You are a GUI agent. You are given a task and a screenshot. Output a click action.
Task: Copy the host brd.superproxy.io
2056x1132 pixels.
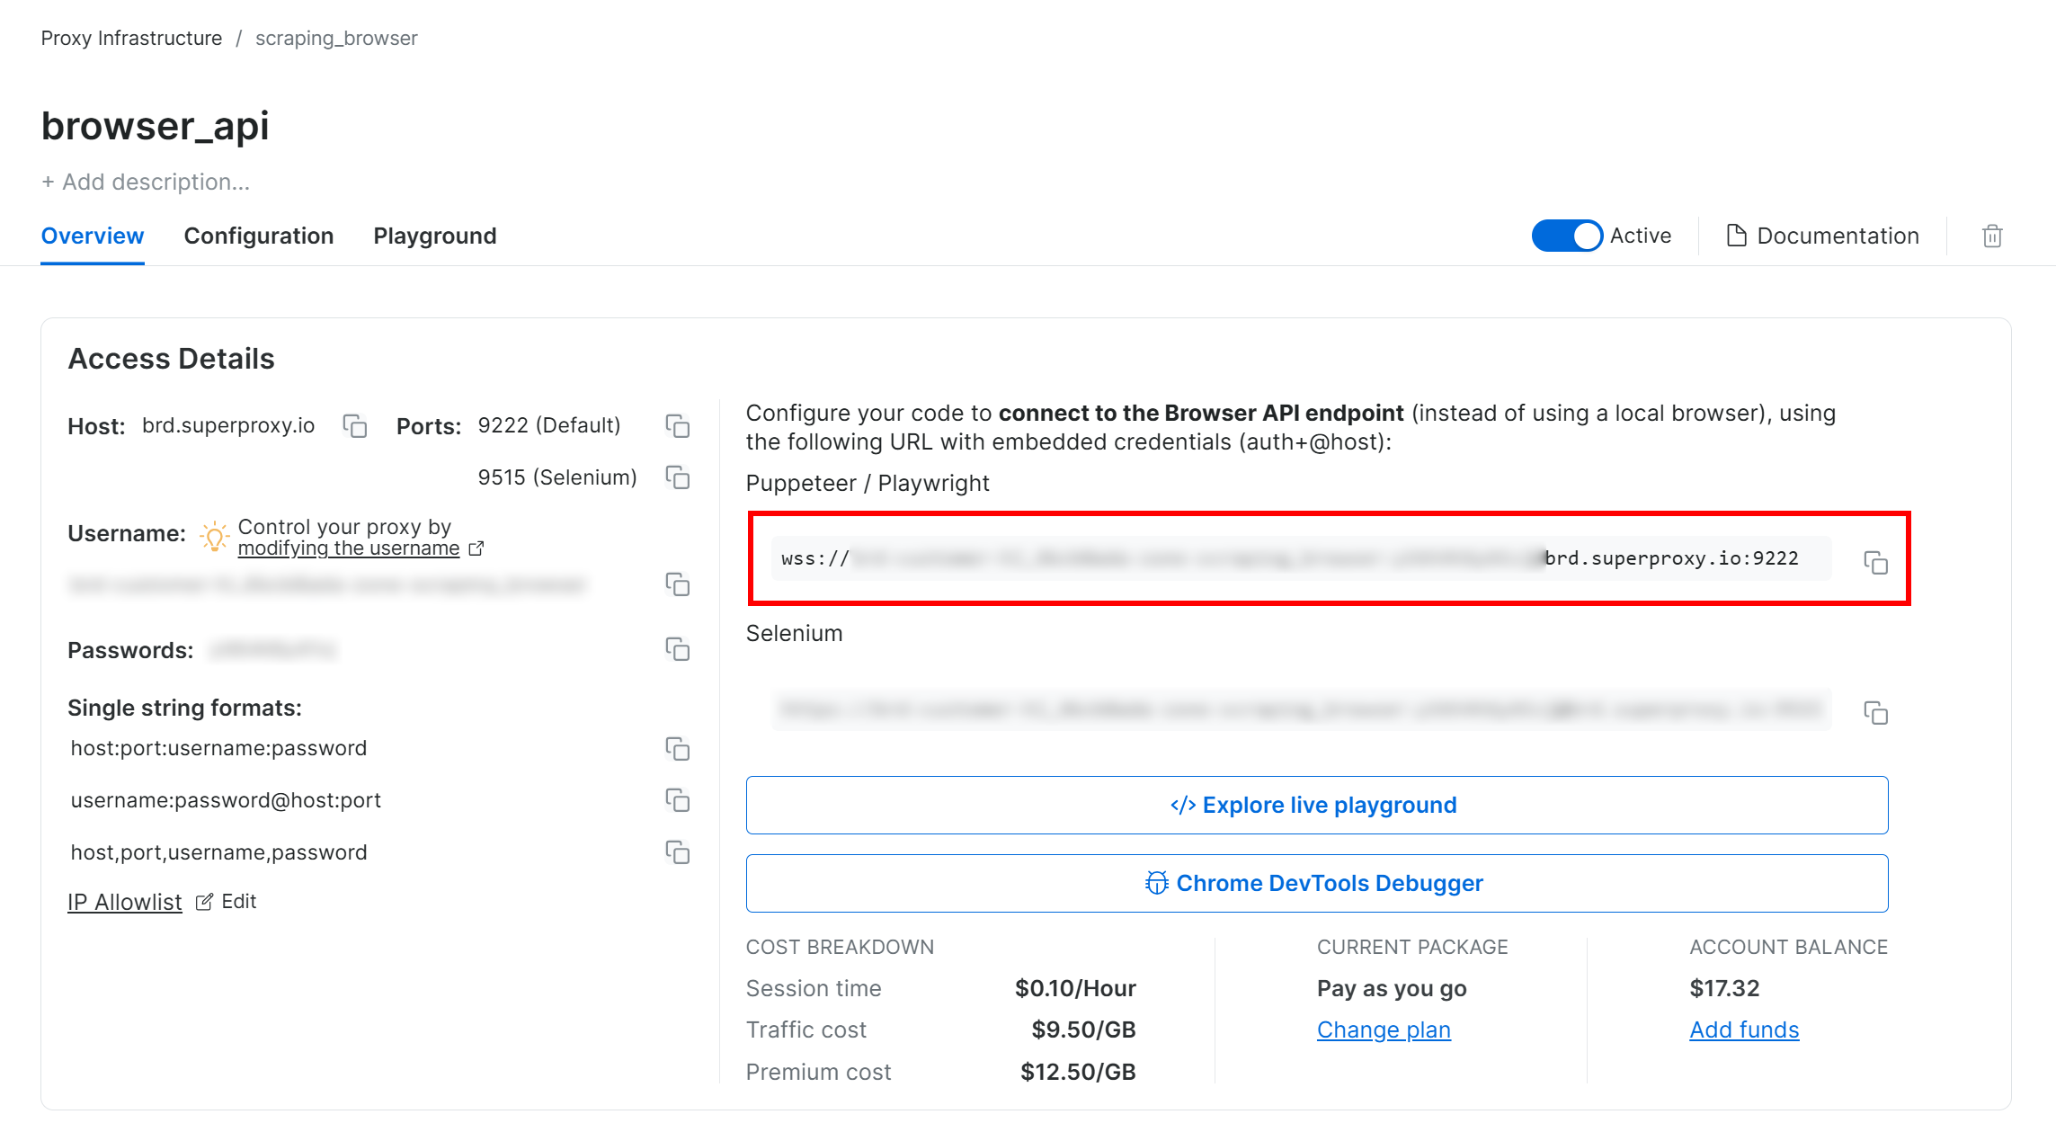click(x=354, y=427)
